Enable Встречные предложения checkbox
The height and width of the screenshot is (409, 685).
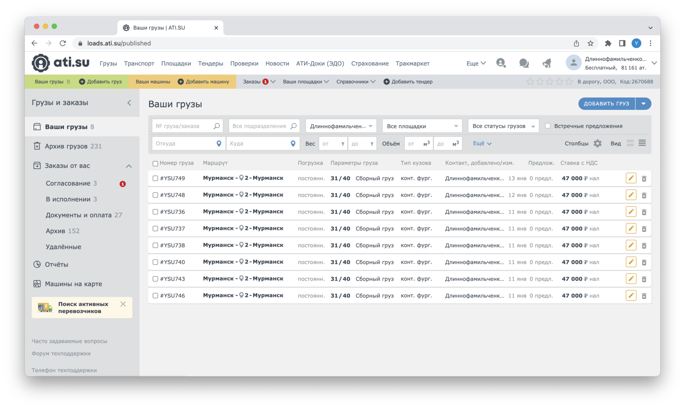click(548, 126)
